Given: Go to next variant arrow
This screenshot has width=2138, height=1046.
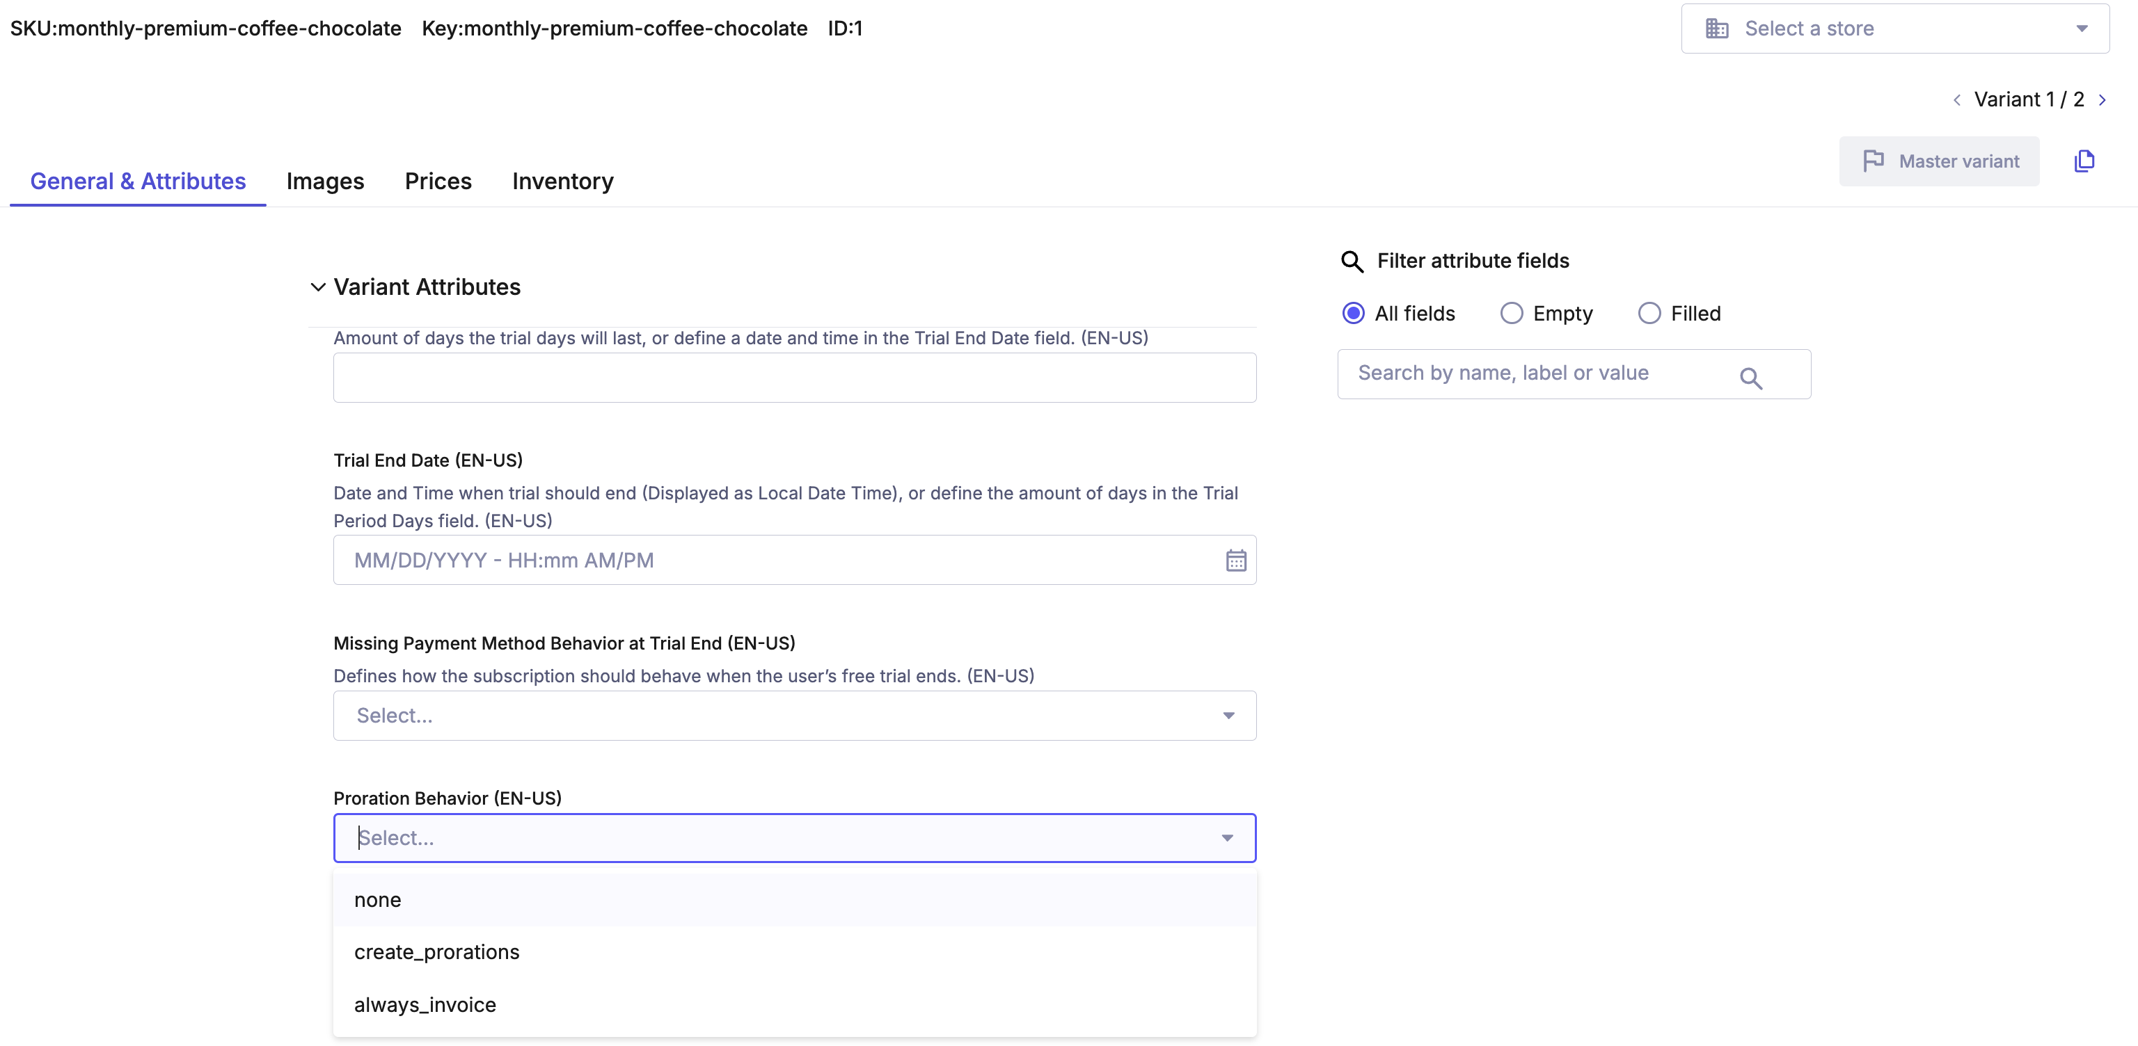Looking at the screenshot, I should tap(2103, 100).
